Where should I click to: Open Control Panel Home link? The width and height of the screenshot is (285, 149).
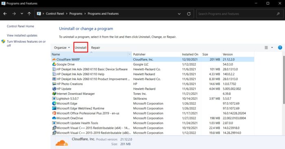point(20,26)
